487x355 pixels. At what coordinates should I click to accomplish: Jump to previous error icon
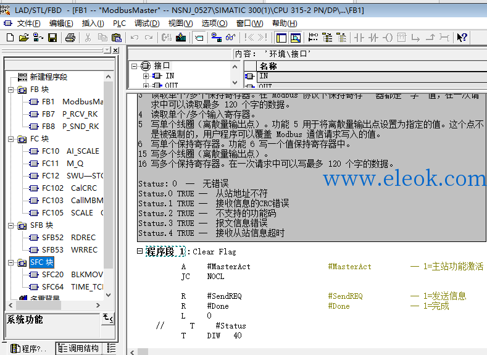[x=249, y=38]
